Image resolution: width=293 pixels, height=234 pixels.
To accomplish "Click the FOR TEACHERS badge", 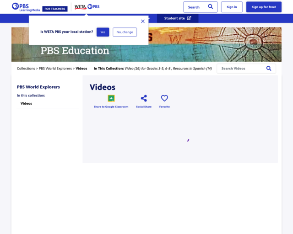I will coord(55,9).
